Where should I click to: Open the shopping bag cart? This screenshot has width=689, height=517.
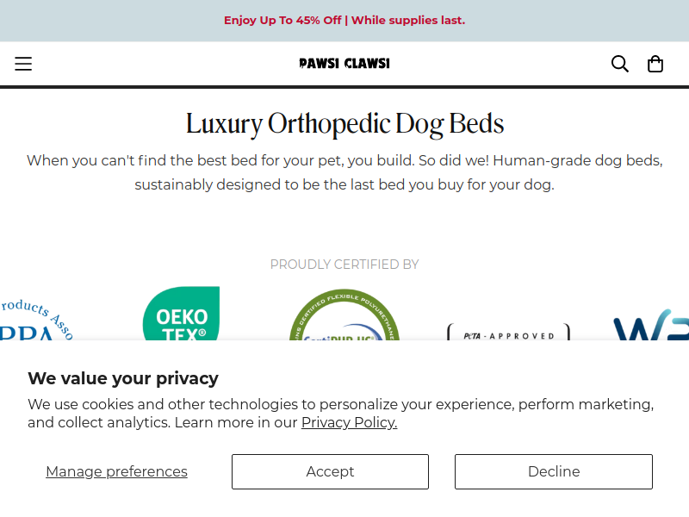pyautogui.click(x=655, y=64)
